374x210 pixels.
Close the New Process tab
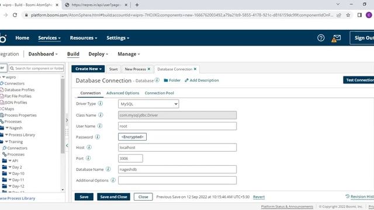coord(149,69)
